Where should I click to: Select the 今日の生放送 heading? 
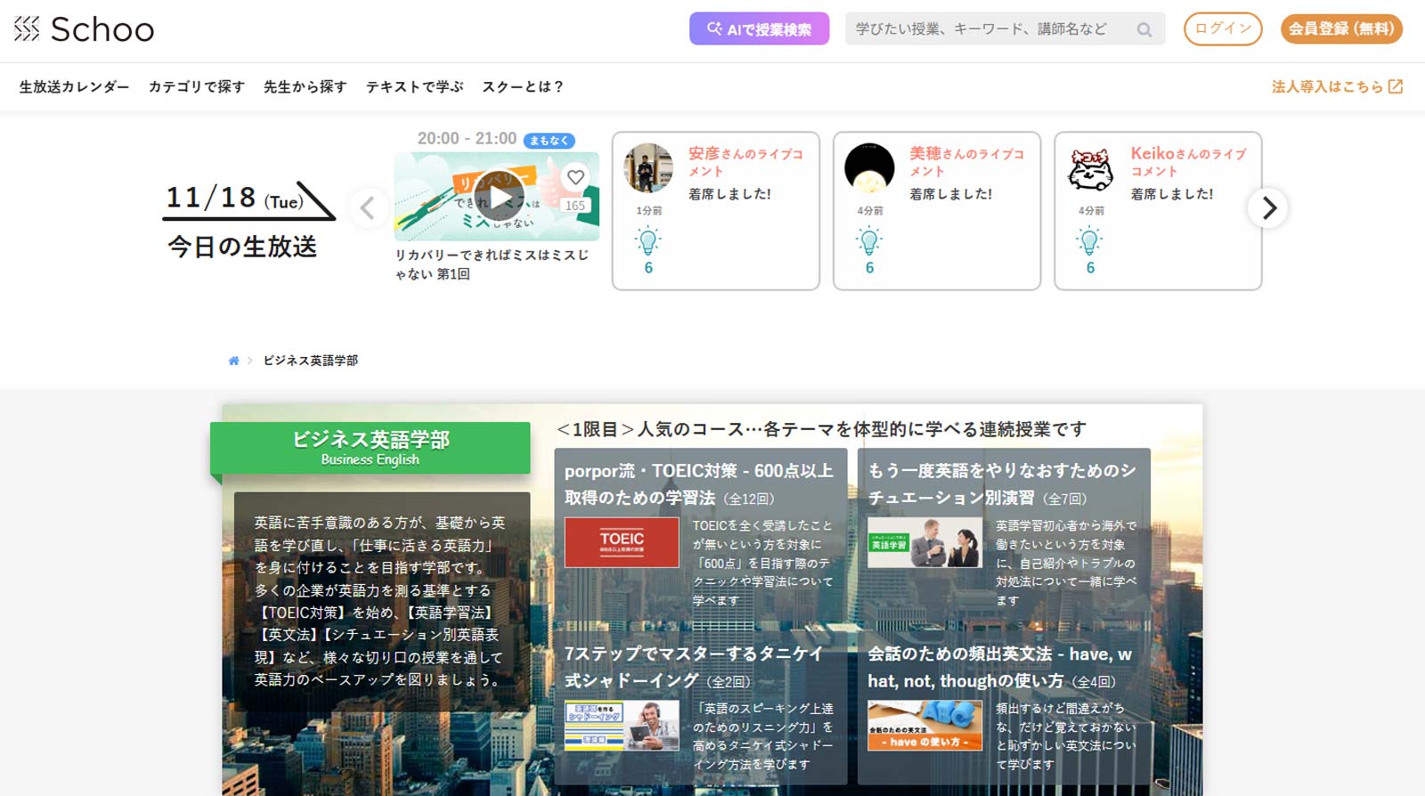point(242,247)
